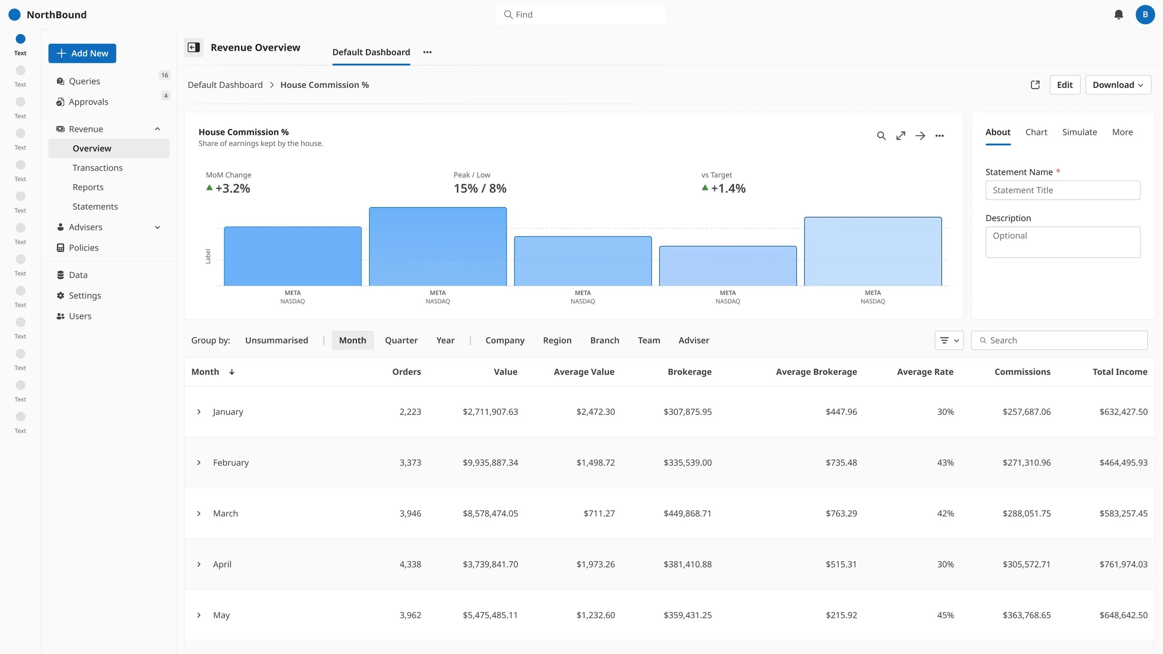Screen dimensions: 1163x654
Task: Click the magnifier in Find box
Action: [x=508, y=15]
